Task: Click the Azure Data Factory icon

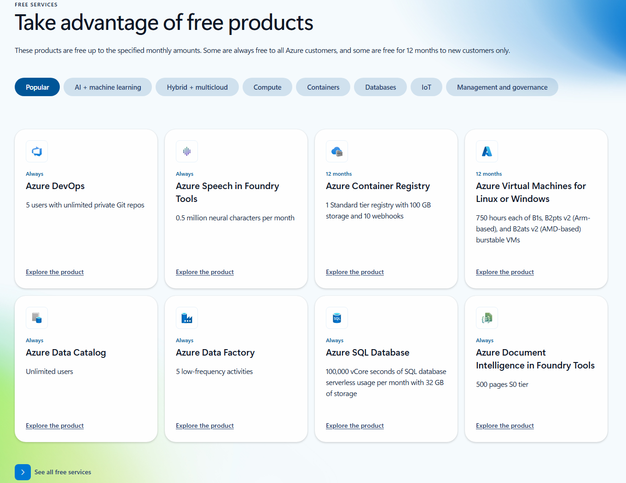Action: click(x=187, y=318)
